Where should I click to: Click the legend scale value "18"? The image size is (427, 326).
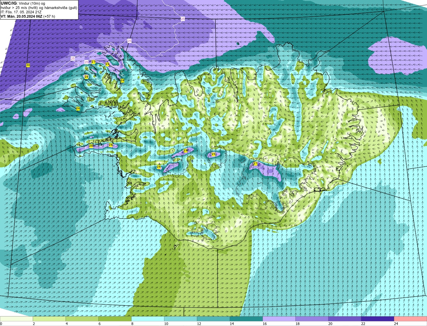coord(297,324)
